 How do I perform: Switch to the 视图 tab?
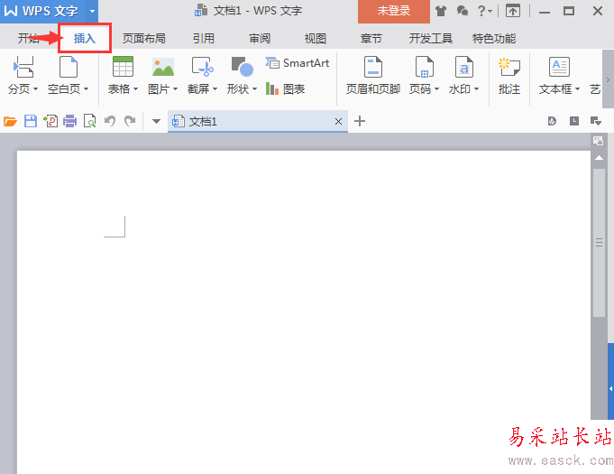point(316,39)
